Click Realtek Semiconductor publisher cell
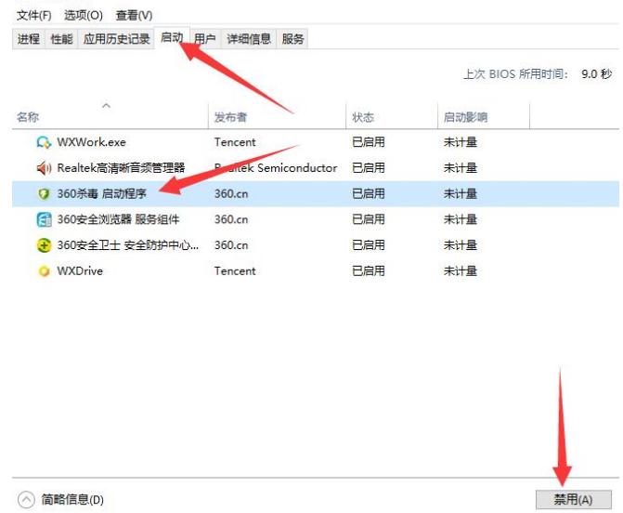 pyautogui.click(x=276, y=168)
